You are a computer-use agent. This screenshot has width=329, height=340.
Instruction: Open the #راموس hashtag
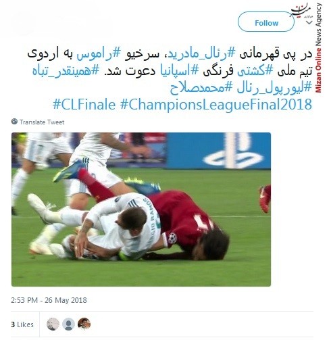pyautogui.click(x=99, y=55)
